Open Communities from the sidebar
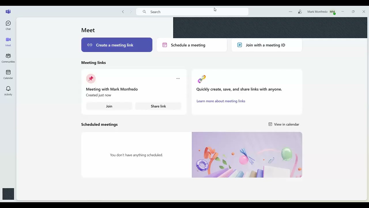The image size is (369, 208). tap(8, 58)
